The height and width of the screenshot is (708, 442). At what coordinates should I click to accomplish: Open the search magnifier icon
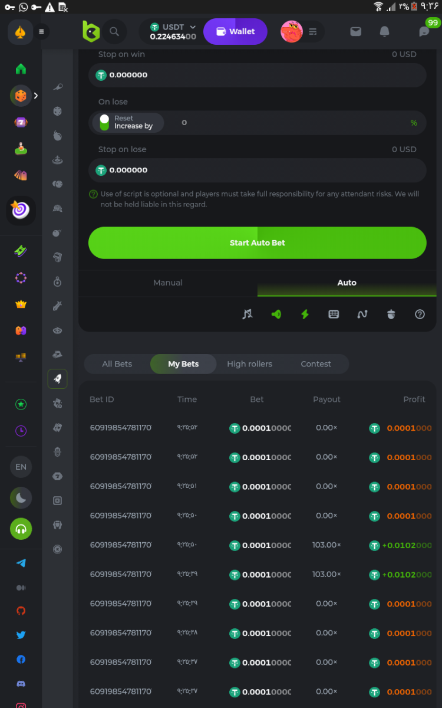(114, 32)
